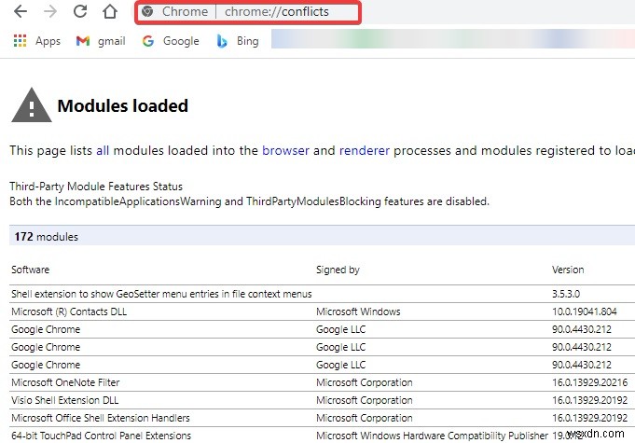Click the Software column header
This screenshot has width=635, height=443.
click(31, 270)
